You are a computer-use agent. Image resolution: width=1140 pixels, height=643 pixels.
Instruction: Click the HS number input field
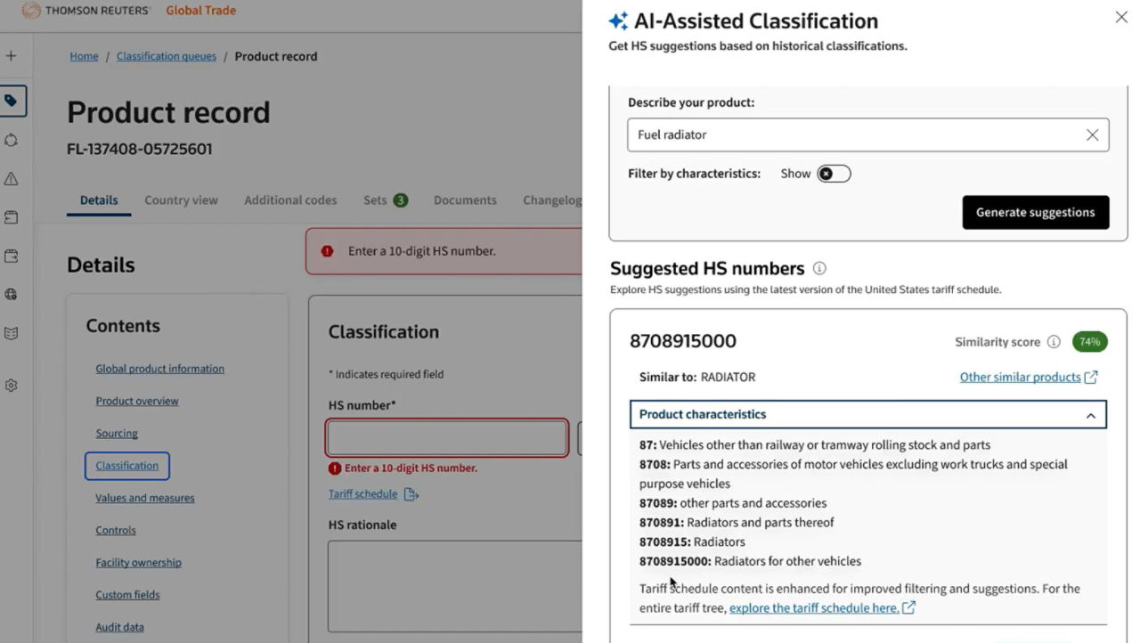445,437
